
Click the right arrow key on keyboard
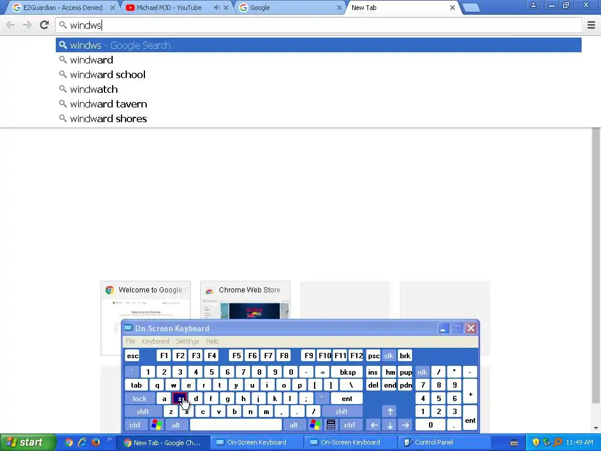point(406,425)
